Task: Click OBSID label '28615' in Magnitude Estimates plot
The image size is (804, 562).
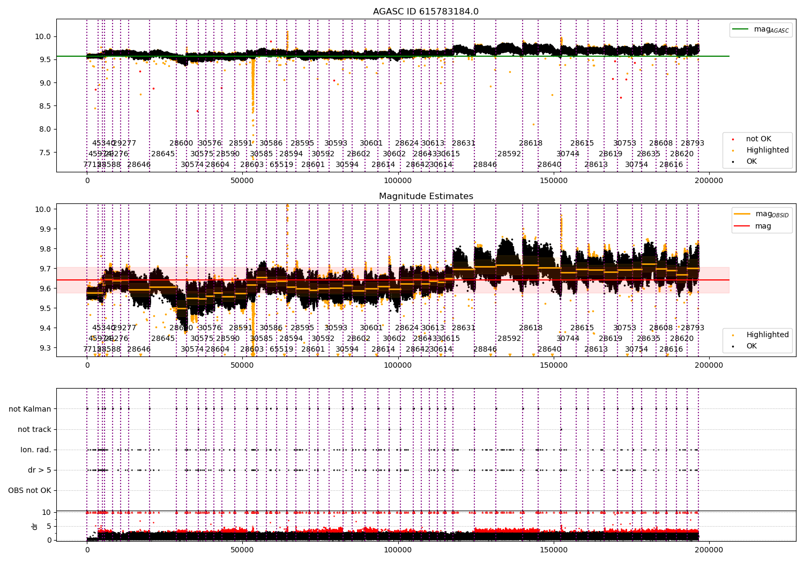Action: click(582, 328)
